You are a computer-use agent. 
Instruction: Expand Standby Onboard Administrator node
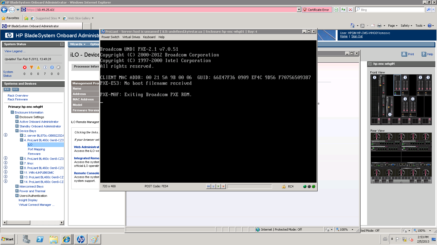point(17,126)
